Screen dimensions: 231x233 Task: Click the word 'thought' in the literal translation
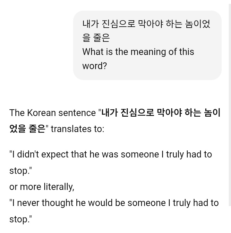click(57, 203)
